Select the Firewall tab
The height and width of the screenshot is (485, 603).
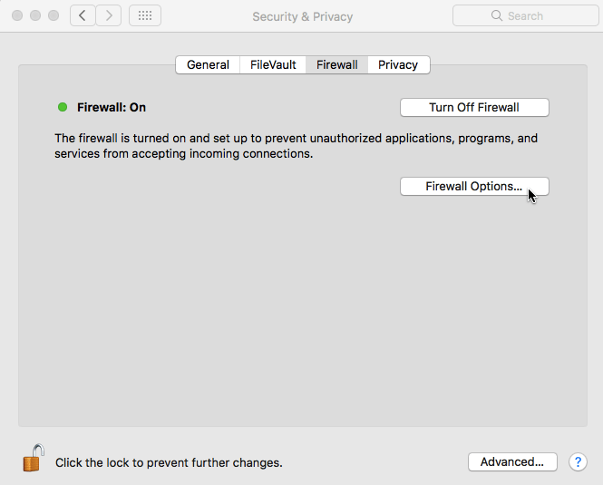click(337, 64)
